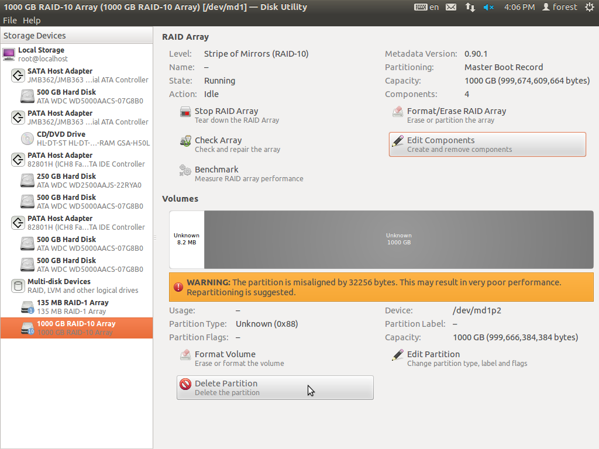
Task: Select the 1000 GB Unknown volume block
Action: point(398,239)
